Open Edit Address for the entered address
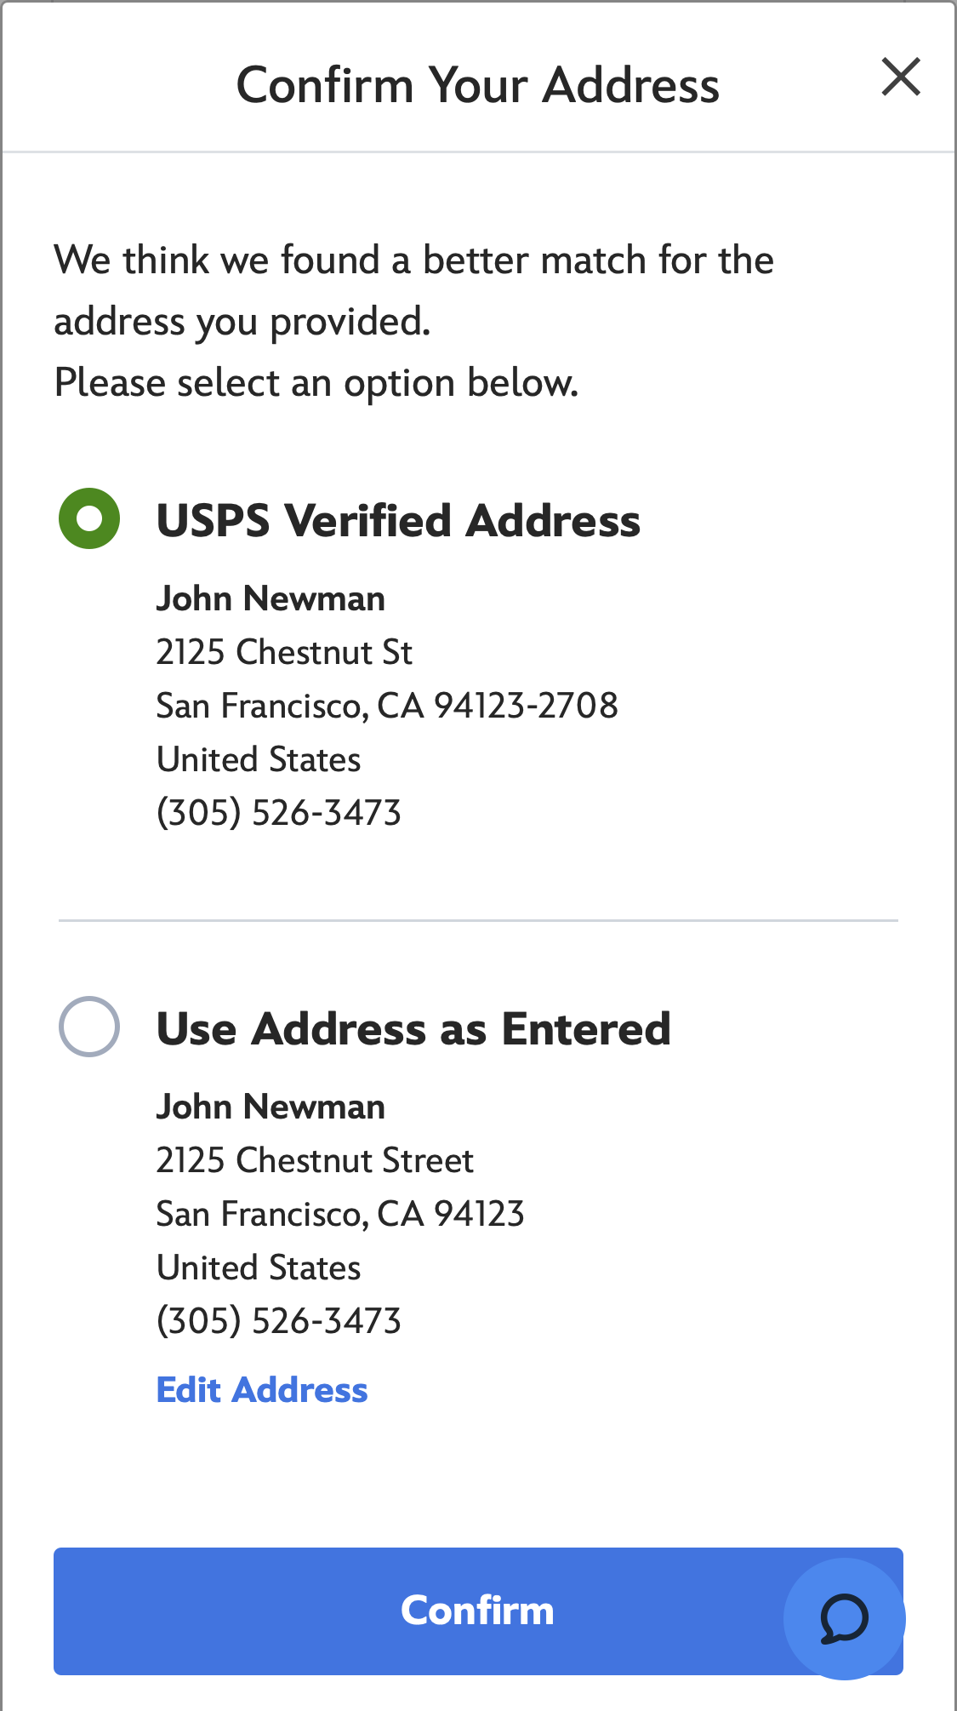957x1711 pixels. click(x=261, y=1389)
